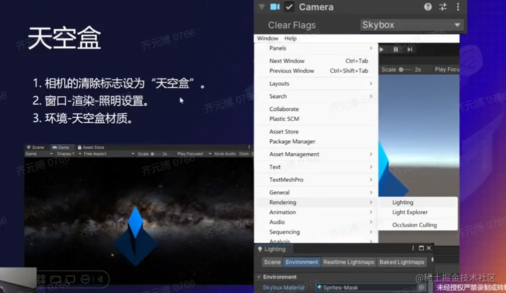Toggle the Camera component enabled checkbox
The height and width of the screenshot is (293, 506).
tap(289, 7)
